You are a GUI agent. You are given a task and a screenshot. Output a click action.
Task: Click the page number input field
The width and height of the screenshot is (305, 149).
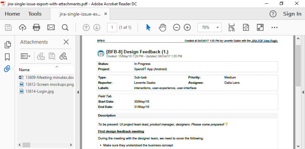pos(112,27)
